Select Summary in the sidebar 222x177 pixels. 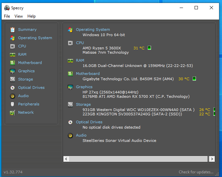point(27,29)
